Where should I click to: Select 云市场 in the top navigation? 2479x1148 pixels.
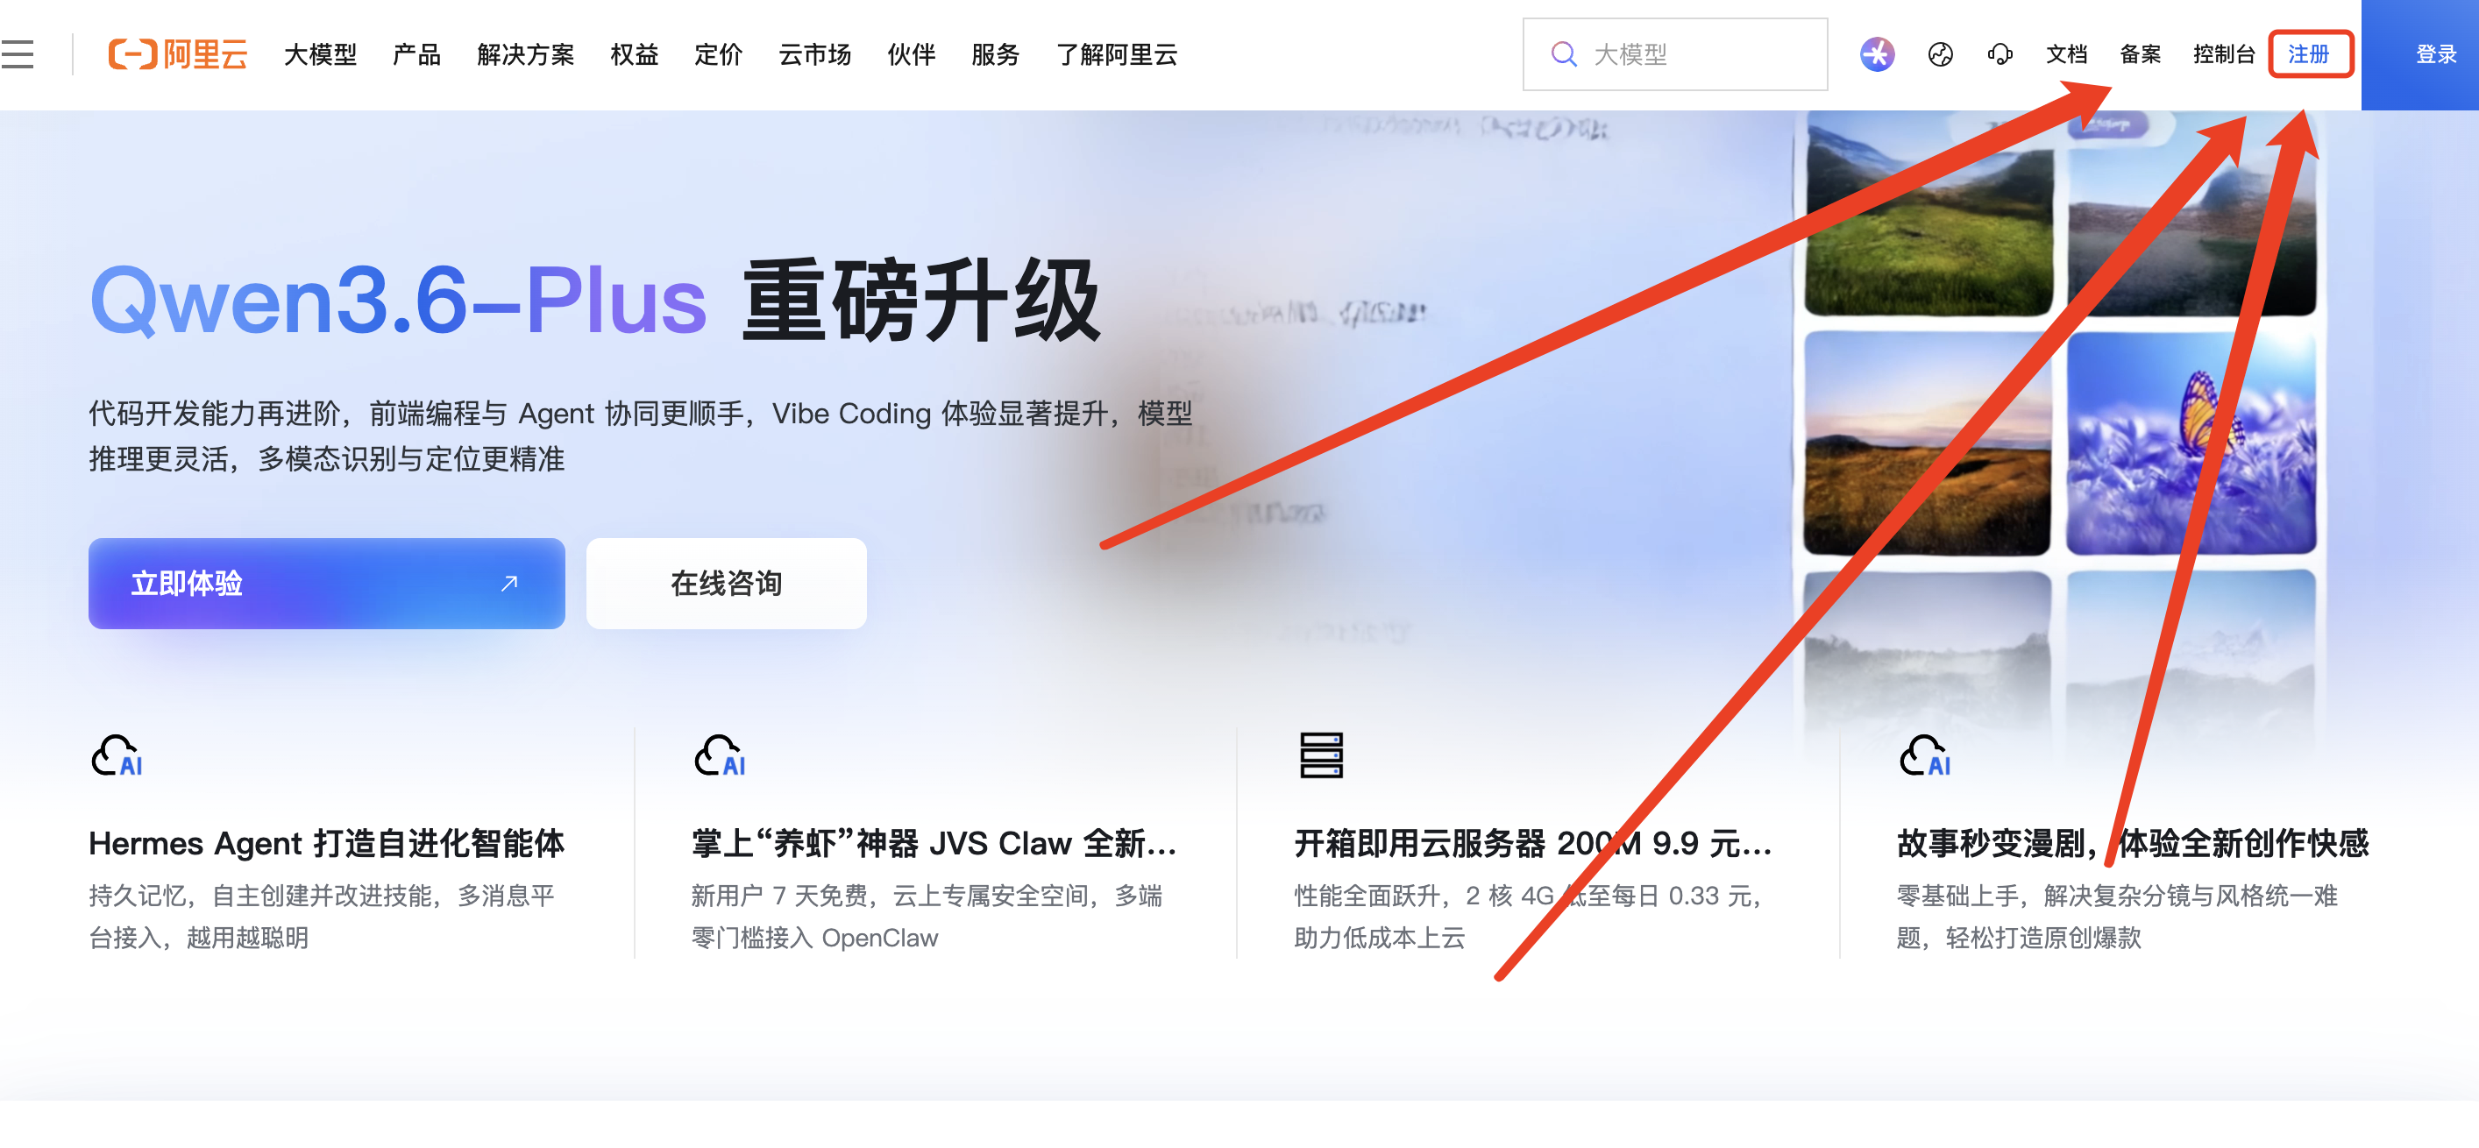click(x=814, y=55)
